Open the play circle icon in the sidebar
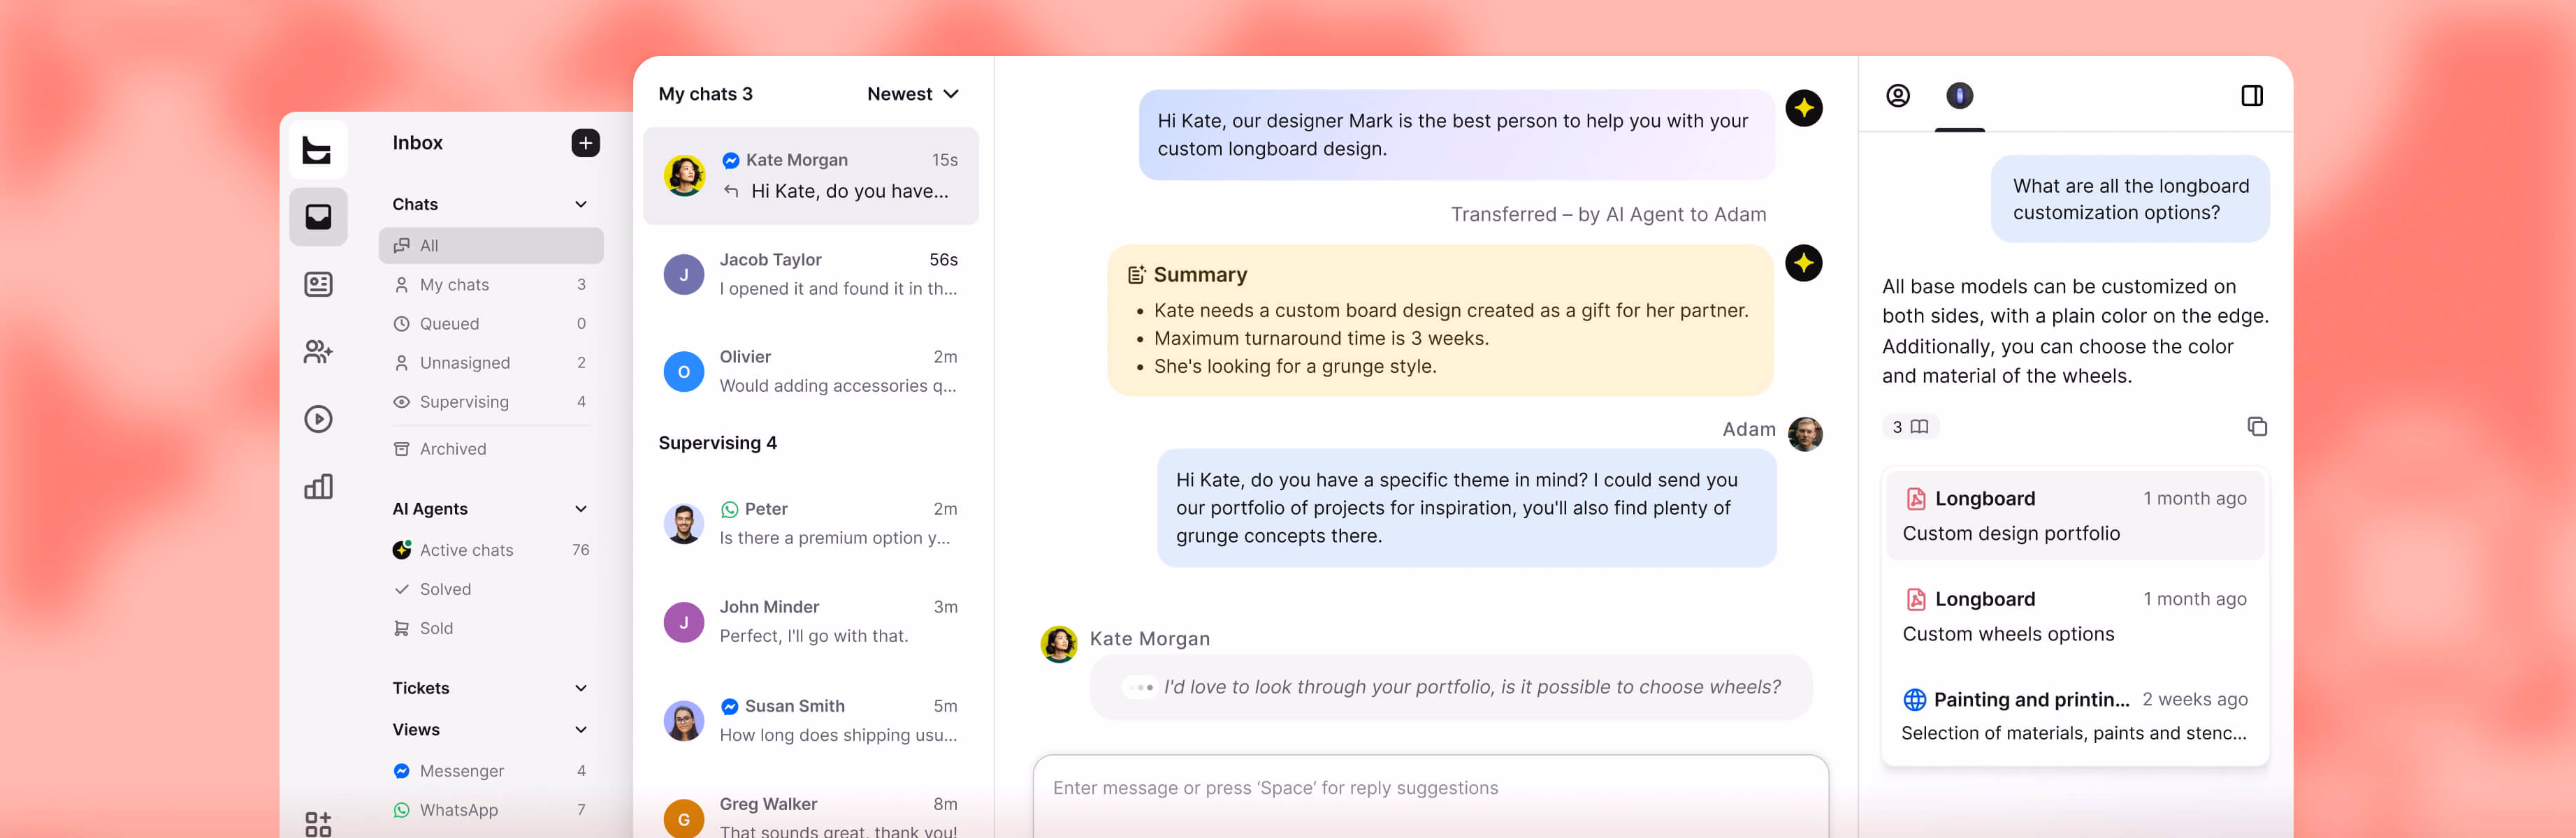Screen dimensions: 2576x838 coord(318,418)
